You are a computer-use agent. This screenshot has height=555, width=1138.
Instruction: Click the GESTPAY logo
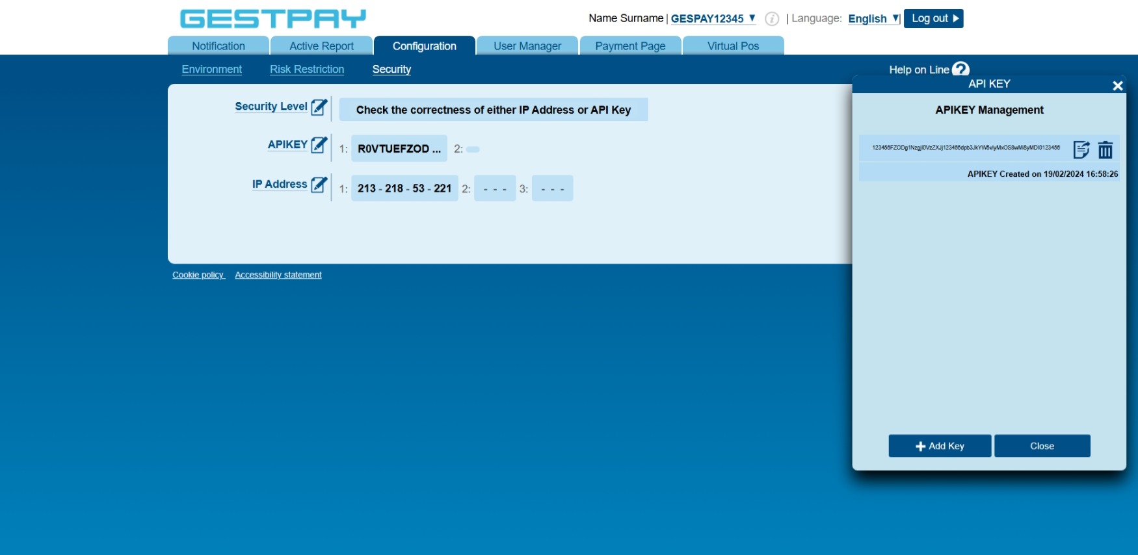coord(273,18)
